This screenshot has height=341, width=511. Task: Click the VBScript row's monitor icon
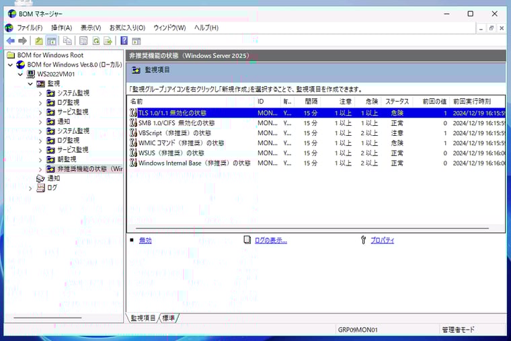click(x=133, y=133)
